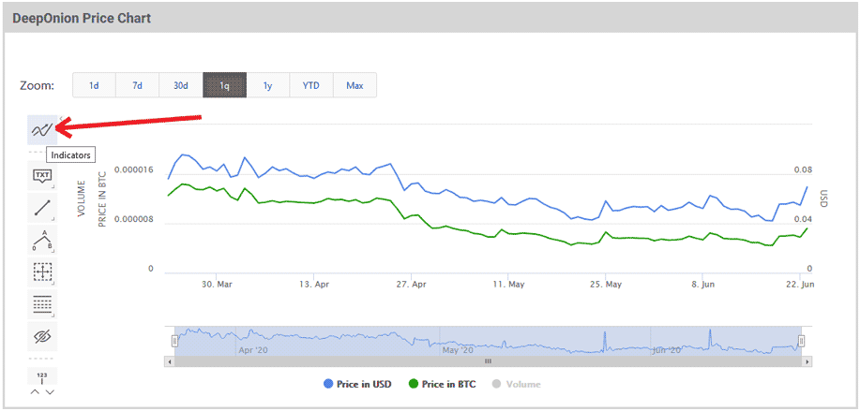Click the PRICE IN BTC axis title
This screenshot has width=860, height=411.
[x=102, y=199]
